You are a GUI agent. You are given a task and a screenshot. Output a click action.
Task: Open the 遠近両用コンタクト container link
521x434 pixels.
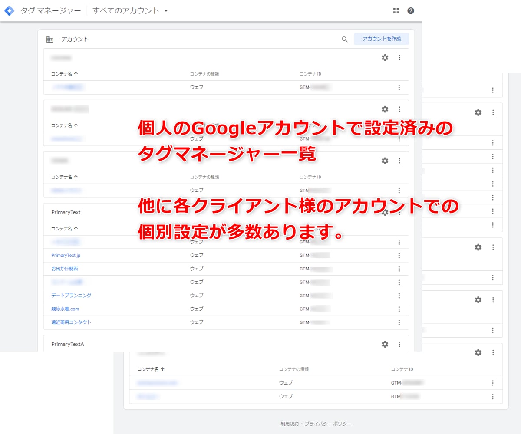pyautogui.click(x=71, y=322)
